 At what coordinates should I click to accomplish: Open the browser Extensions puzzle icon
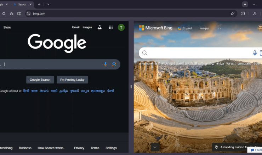click(x=243, y=13)
